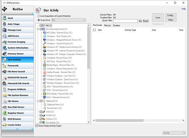Switch to the File List tab
Screen dimensions: 189x138
107,25
